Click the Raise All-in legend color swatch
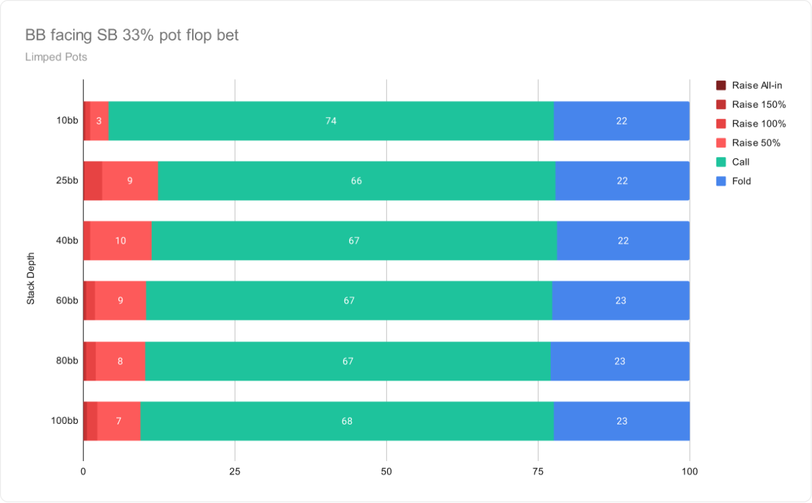The width and height of the screenshot is (812, 503). [x=721, y=85]
